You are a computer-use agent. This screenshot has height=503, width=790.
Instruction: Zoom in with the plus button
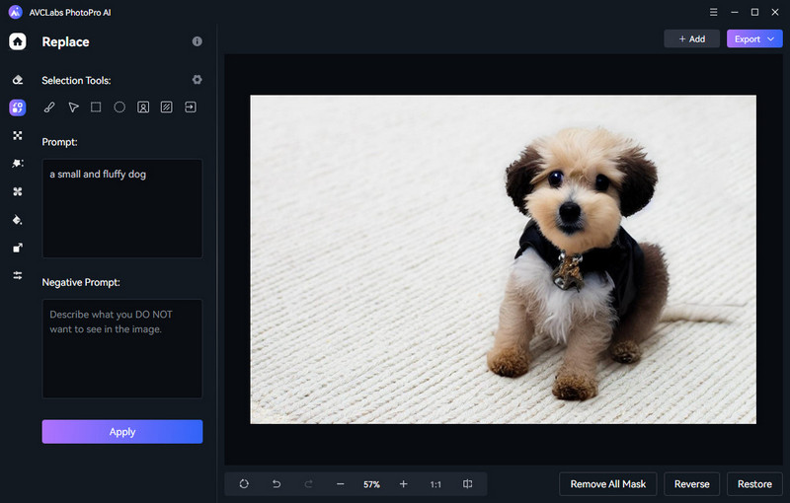click(404, 484)
